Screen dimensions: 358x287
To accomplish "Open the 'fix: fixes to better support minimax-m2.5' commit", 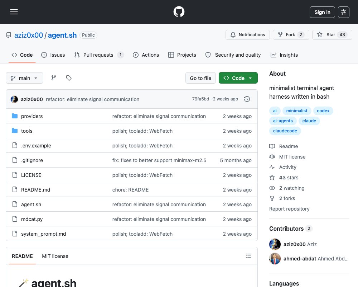I will click(x=159, y=160).
